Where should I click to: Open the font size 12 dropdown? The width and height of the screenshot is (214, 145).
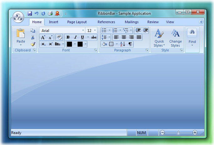click(x=95, y=30)
